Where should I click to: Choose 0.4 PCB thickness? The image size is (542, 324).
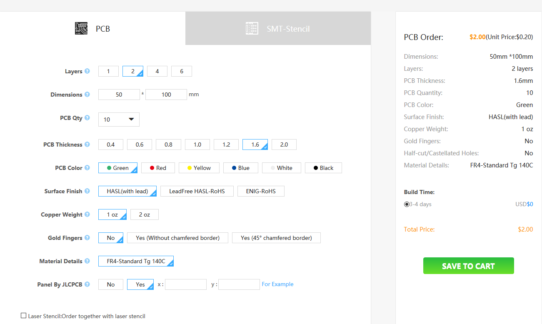click(x=111, y=145)
